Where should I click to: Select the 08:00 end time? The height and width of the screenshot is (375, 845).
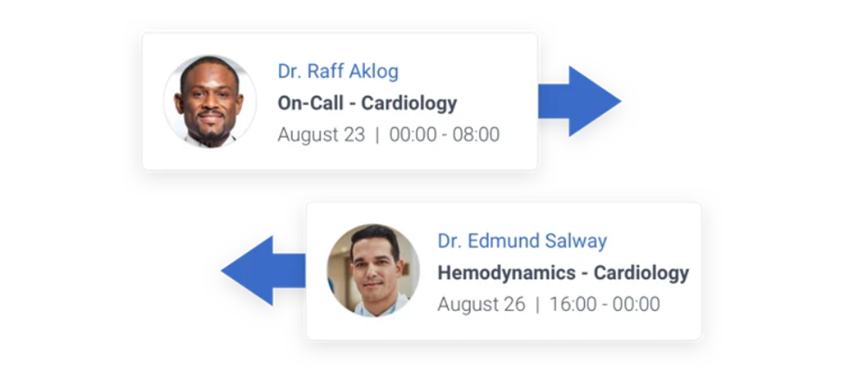tap(477, 135)
